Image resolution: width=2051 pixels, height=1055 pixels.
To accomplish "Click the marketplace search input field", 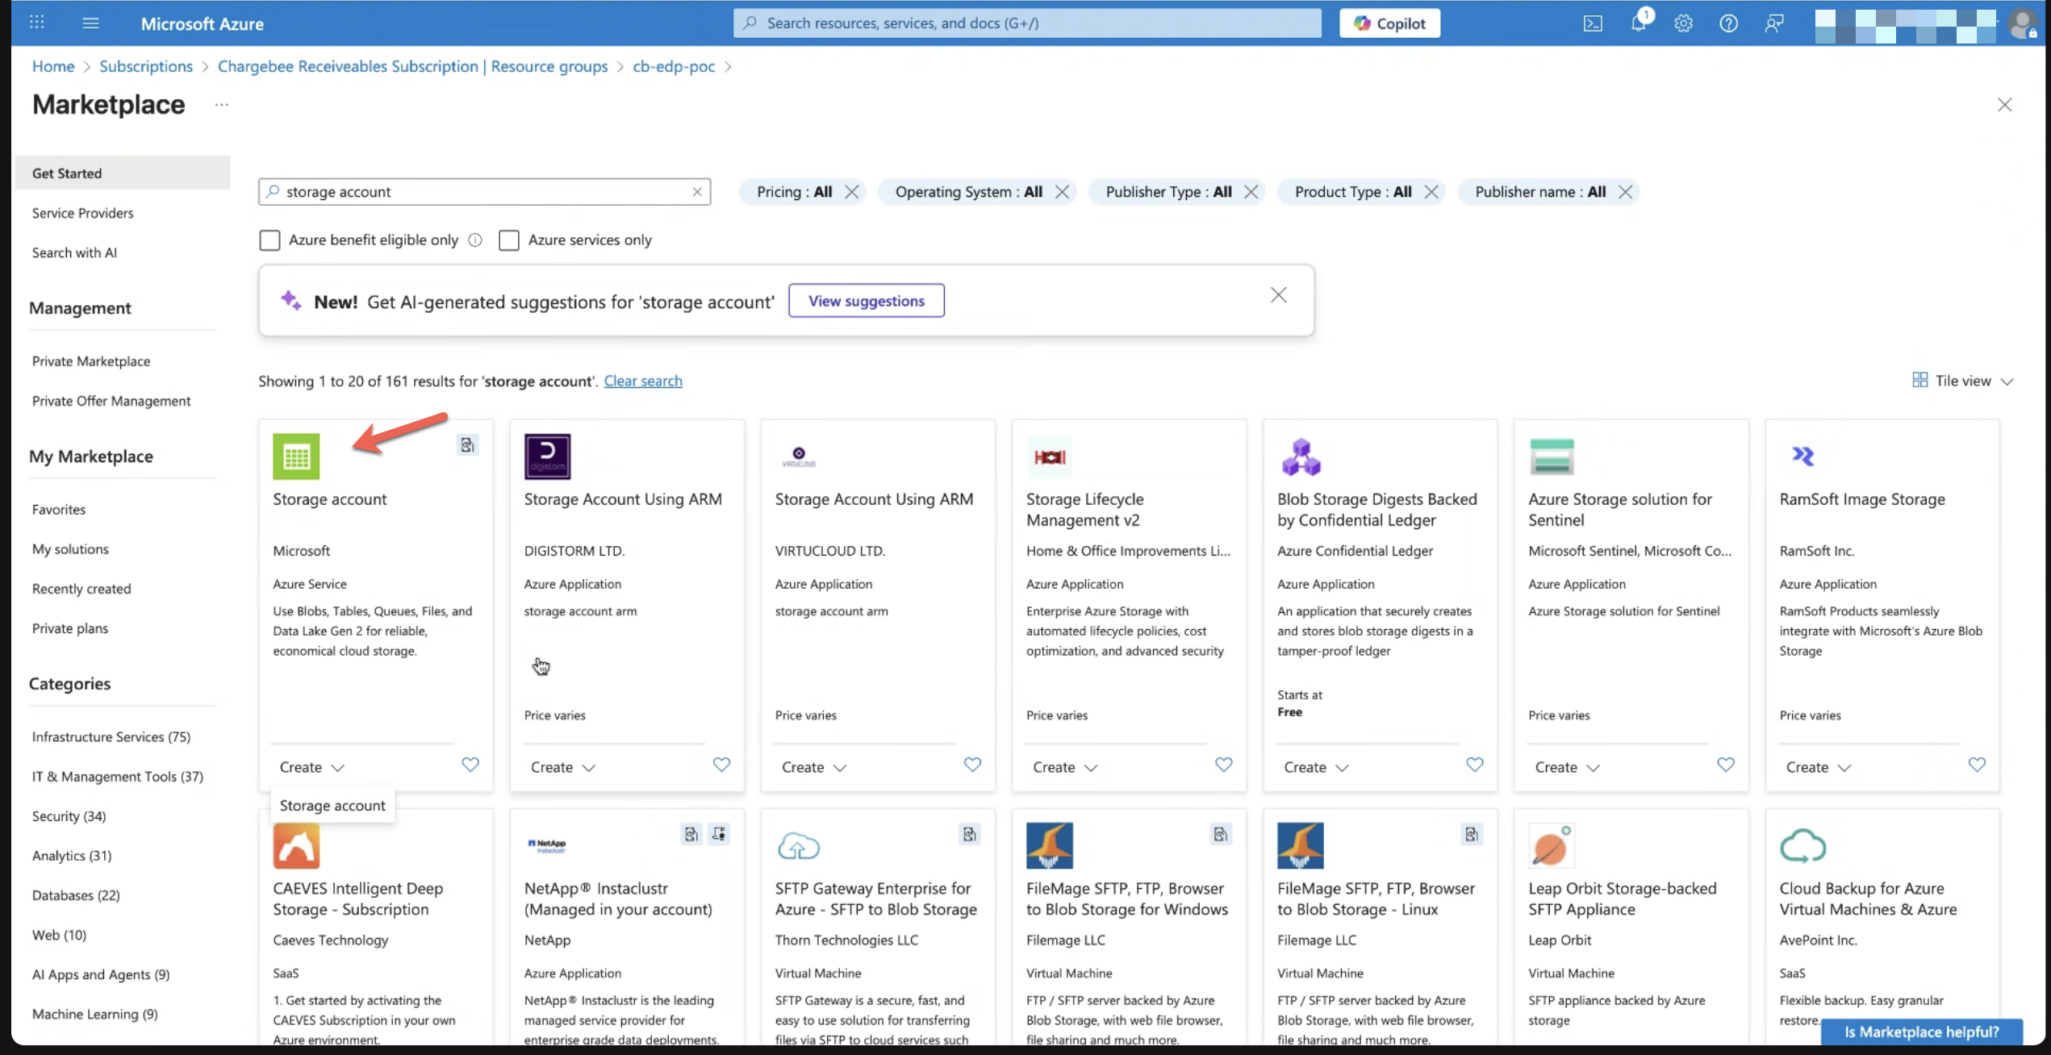I will pos(484,192).
